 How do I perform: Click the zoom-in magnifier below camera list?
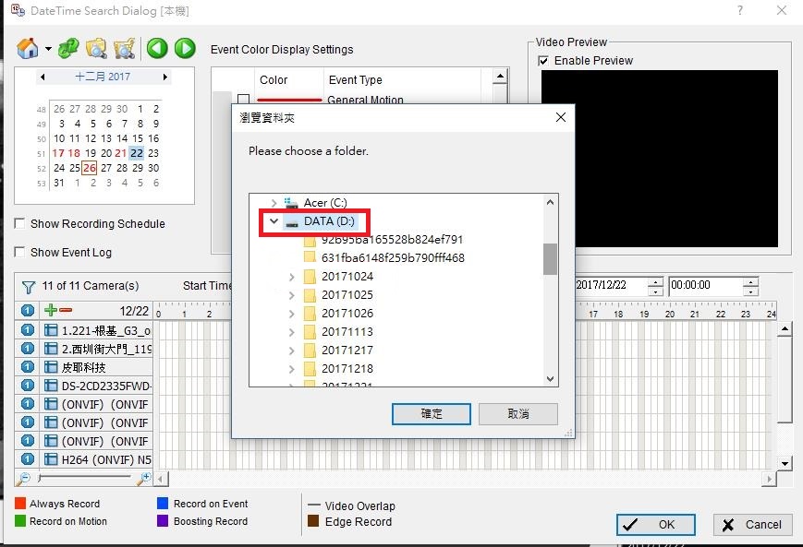pyautogui.click(x=143, y=479)
